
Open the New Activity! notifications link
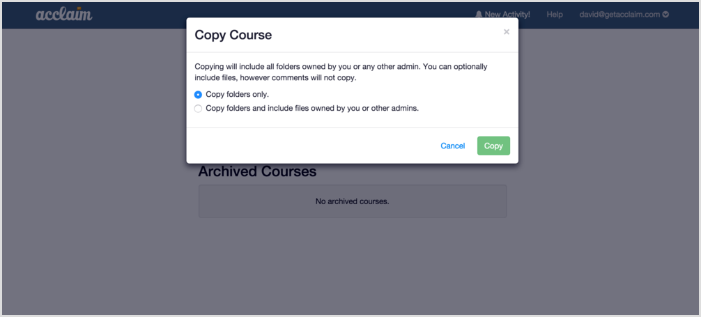pyautogui.click(x=502, y=15)
